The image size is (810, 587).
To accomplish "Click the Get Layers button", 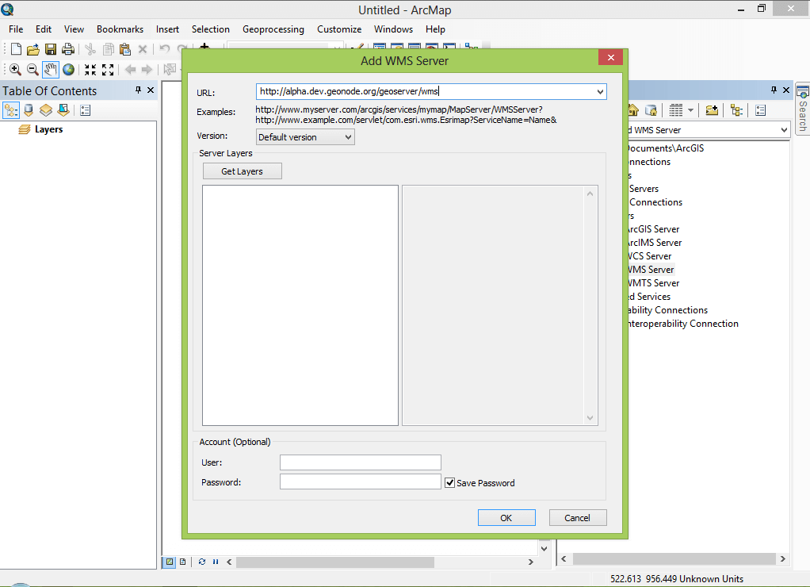I will click(243, 171).
